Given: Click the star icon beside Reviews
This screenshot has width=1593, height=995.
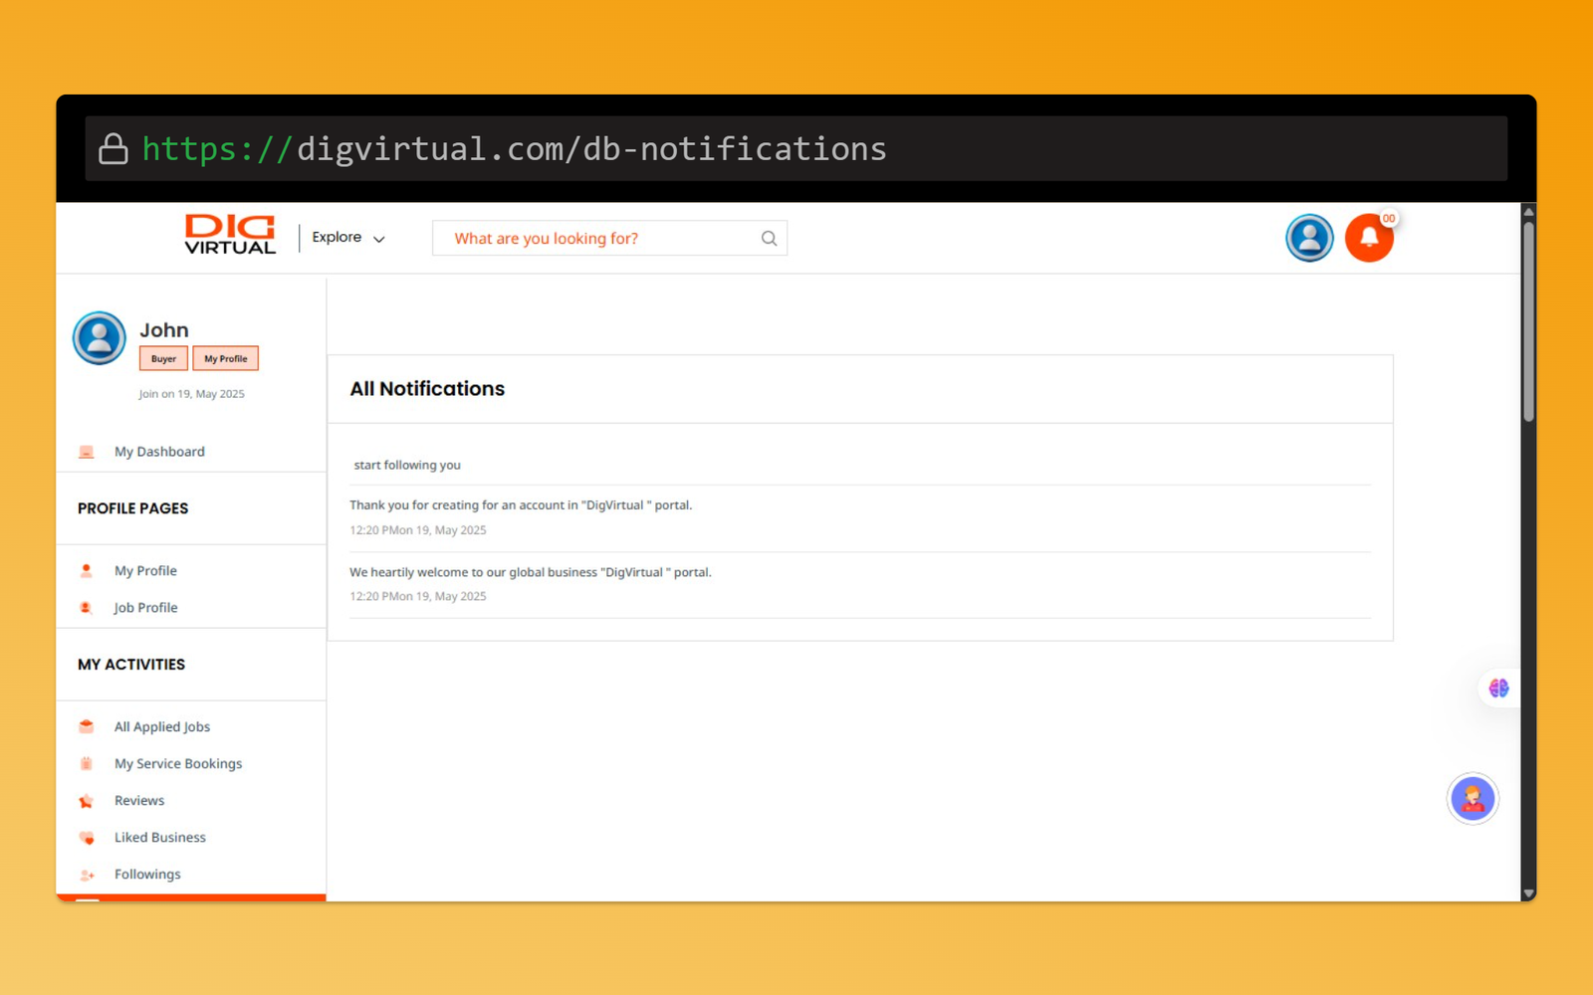Looking at the screenshot, I should point(87,801).
